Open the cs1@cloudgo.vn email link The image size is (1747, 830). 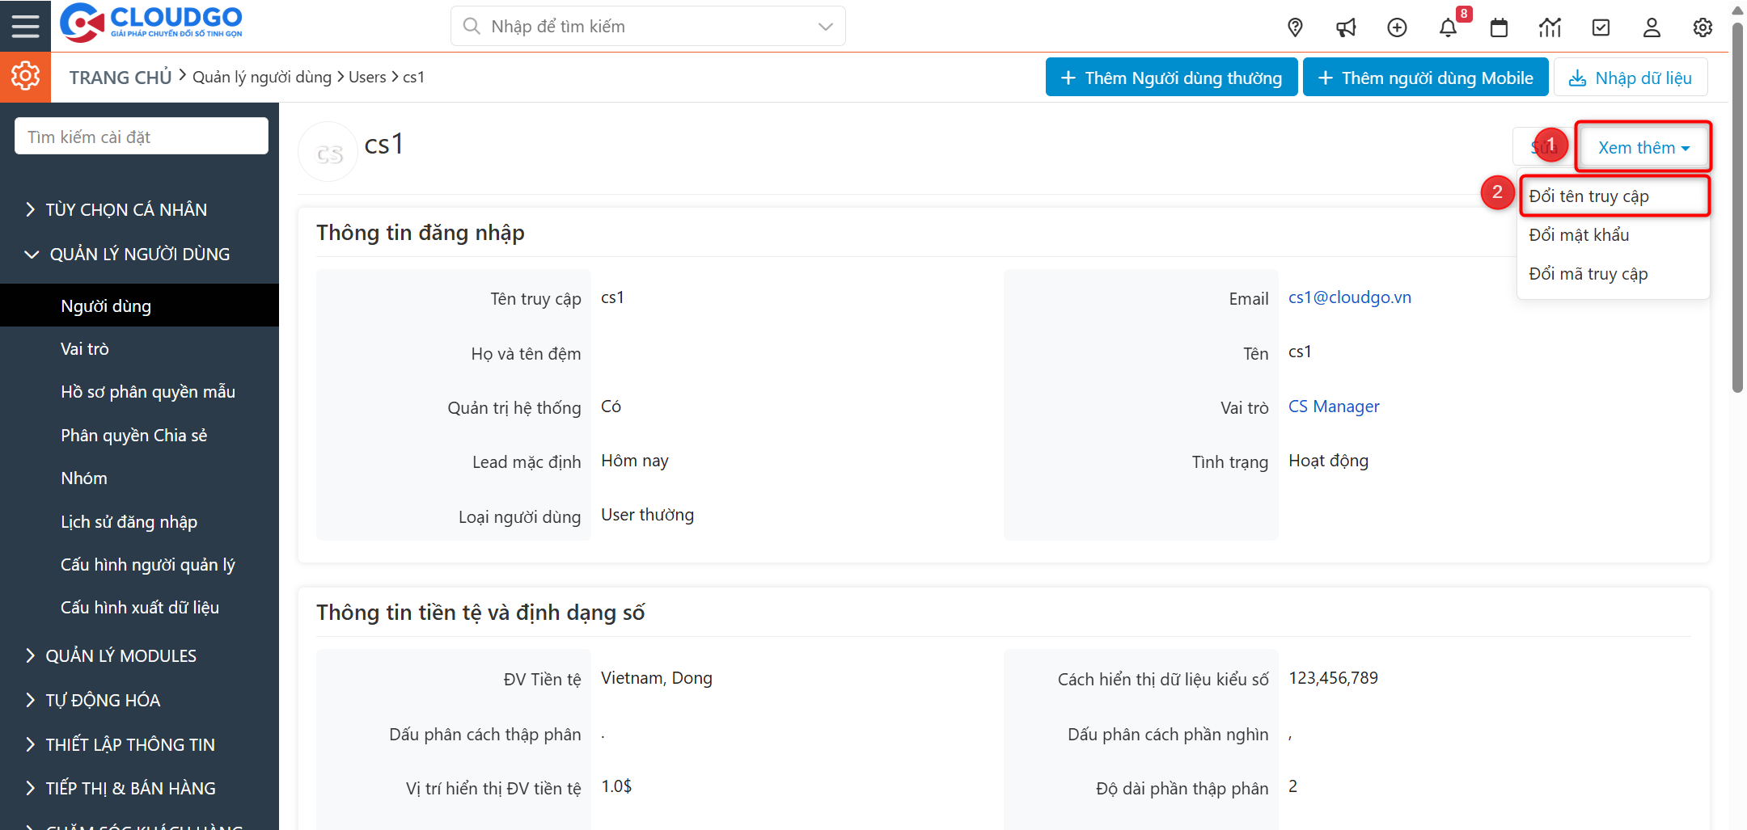pyautogui.click(x=1349, y=297)
